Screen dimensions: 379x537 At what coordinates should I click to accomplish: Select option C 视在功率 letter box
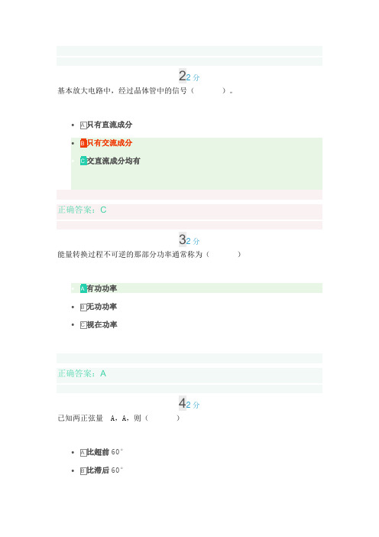[83, 325]
